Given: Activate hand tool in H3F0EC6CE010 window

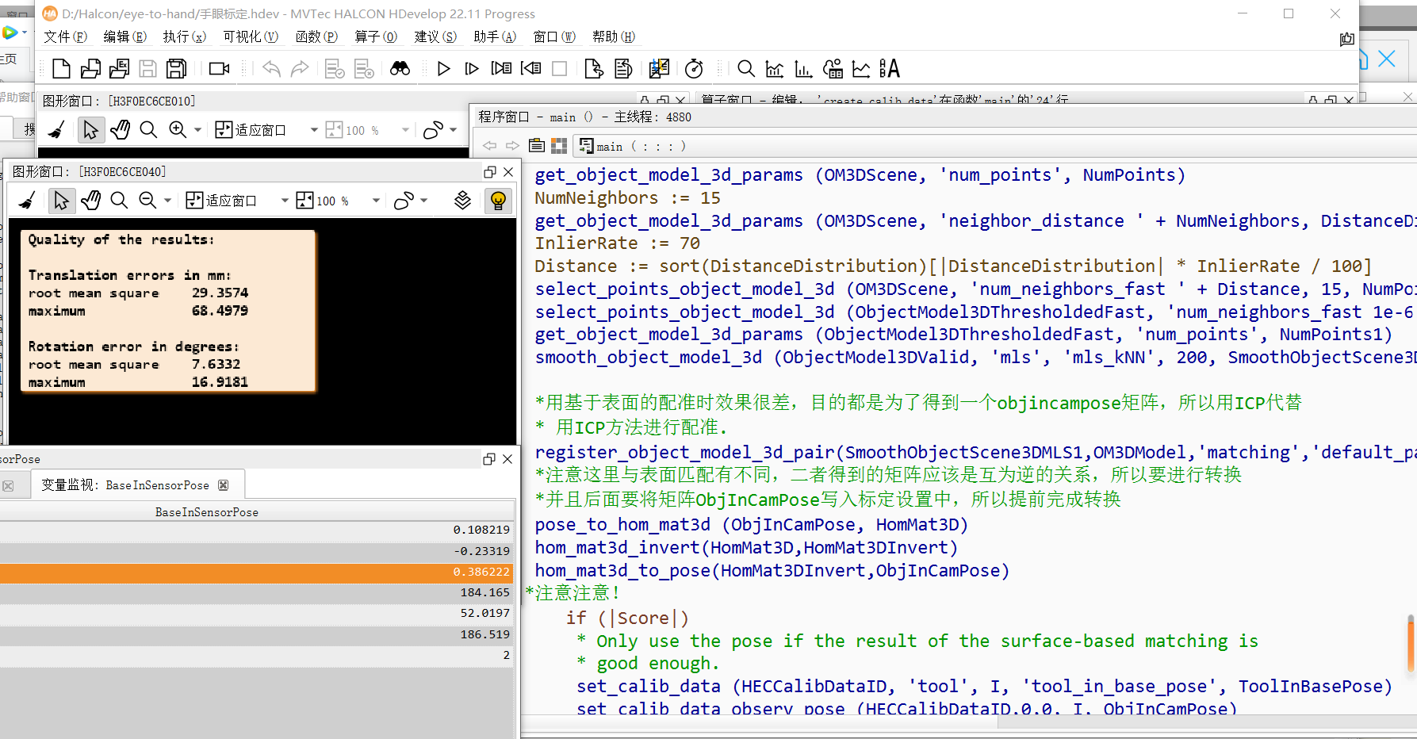Looking at the screenshot, I should [x=120, y=130].
